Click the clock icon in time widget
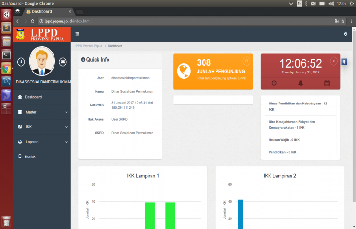The width and height of the screenshot is (356, 229). click(x=274, y=83)
